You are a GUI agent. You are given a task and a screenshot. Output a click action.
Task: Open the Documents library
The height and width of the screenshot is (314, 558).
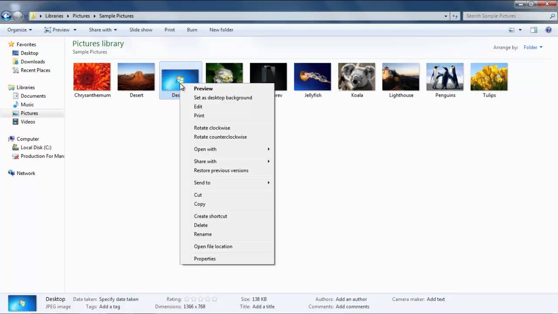click(33, 96)
